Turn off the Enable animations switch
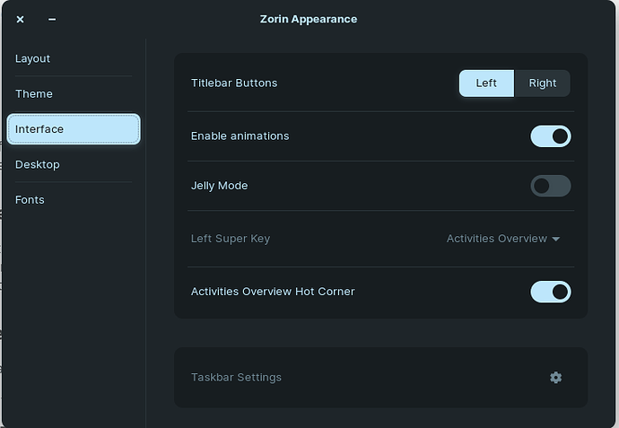 coord(550,136)
